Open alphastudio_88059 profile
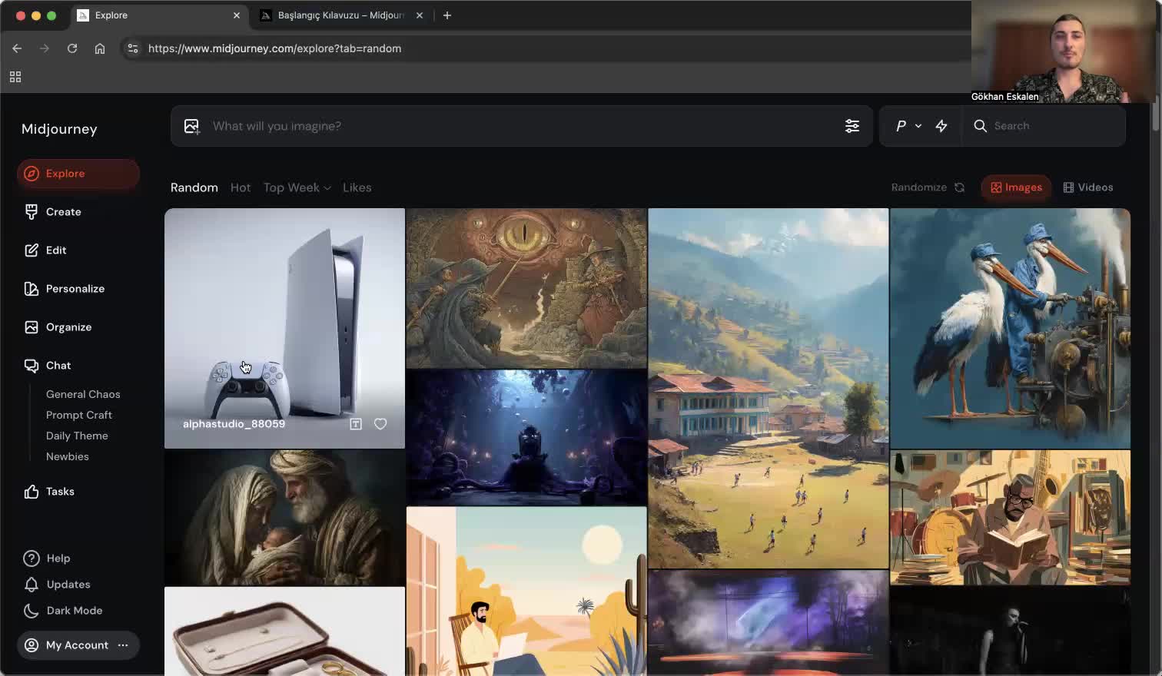Viewport: 1162px width, 676px height. 234,424
